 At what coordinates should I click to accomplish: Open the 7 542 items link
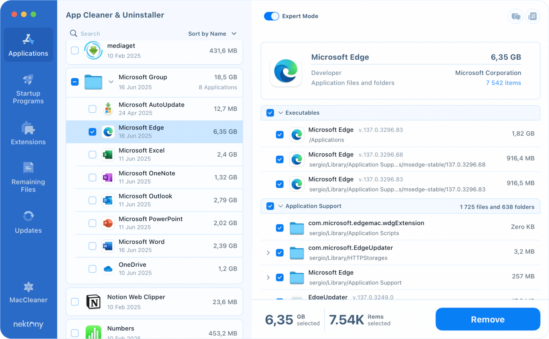(503, 83)
